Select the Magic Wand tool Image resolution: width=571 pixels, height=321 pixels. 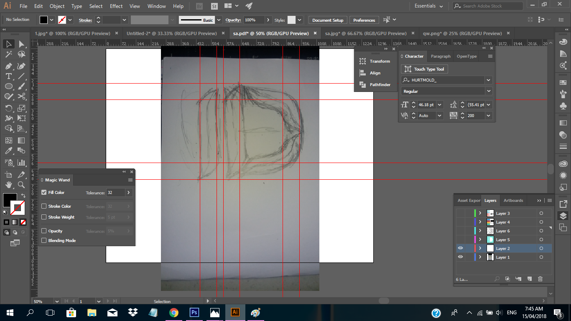pyautogui.click(x=8, y=54)
